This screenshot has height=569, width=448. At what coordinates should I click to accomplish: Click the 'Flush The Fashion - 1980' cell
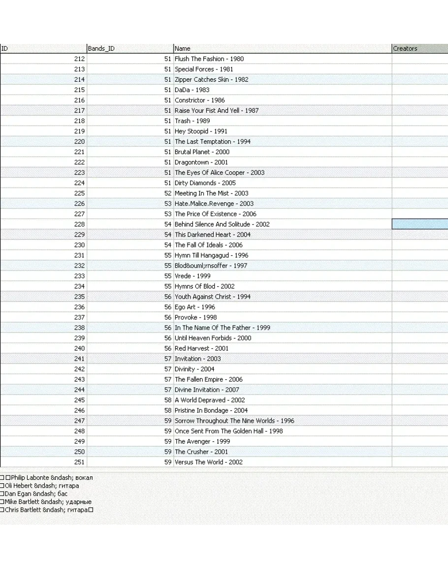click(209, 59)
